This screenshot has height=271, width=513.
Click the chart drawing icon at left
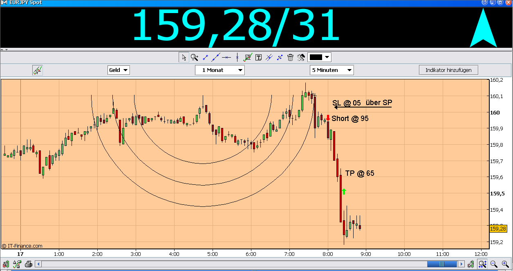tap(38, 70)
